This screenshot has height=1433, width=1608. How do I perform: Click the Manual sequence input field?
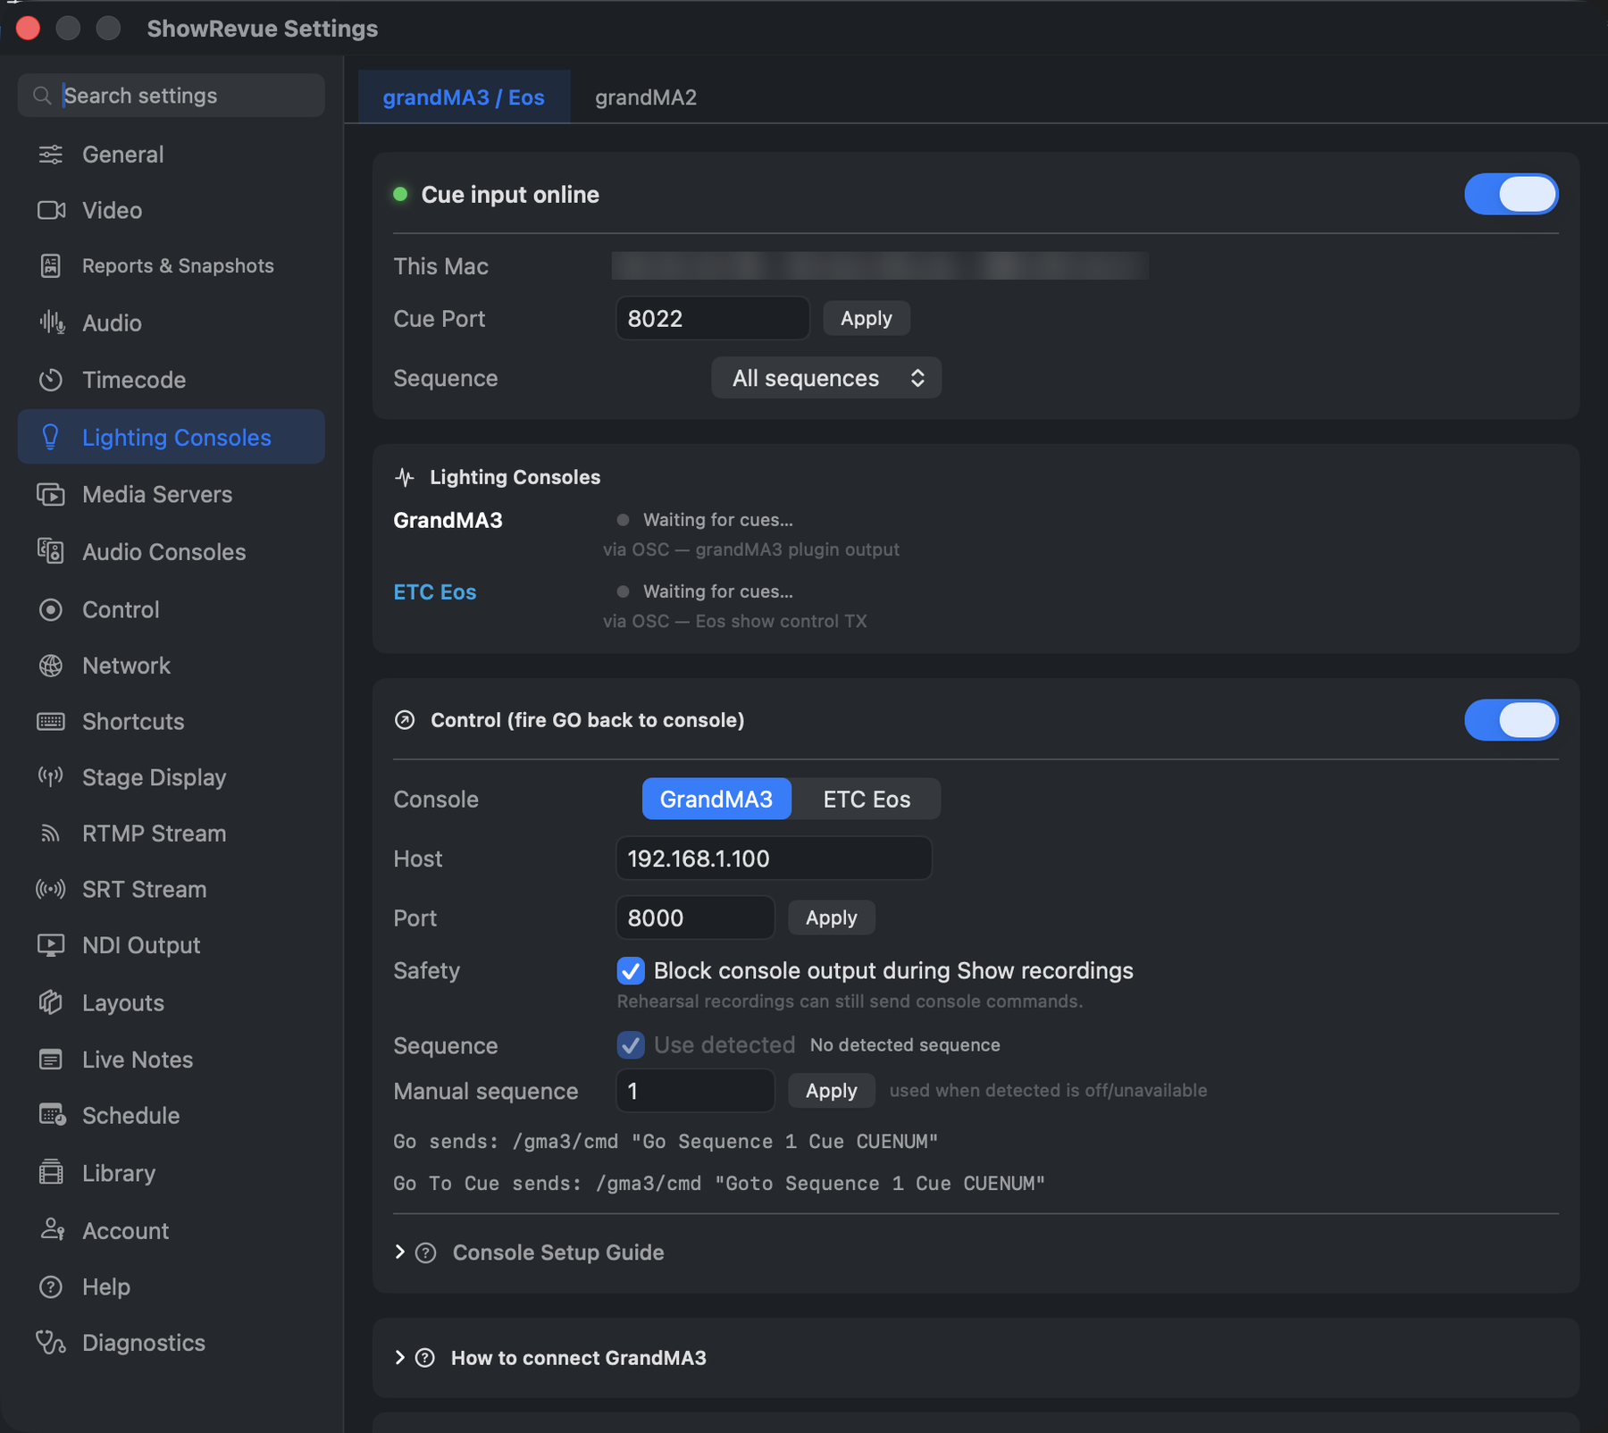pos(695,1091)
